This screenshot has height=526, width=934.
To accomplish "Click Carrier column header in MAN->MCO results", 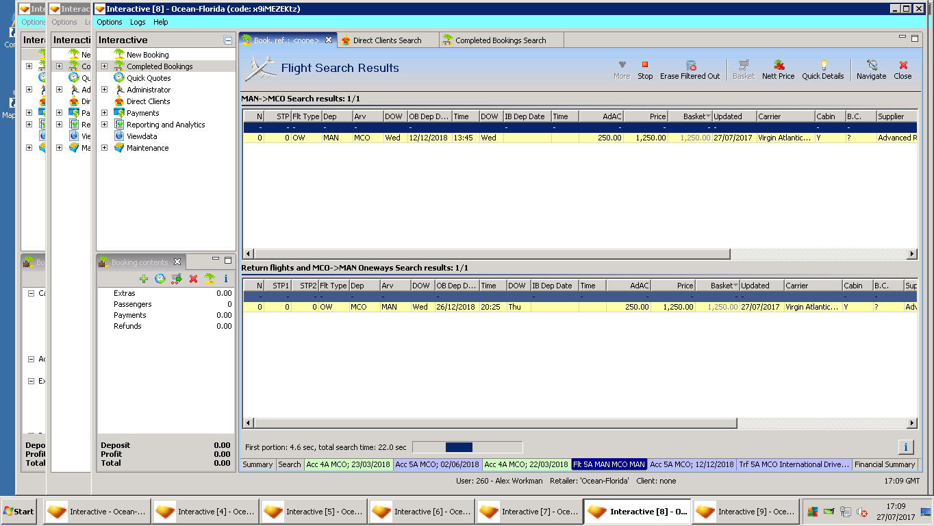I will [785, 116].
